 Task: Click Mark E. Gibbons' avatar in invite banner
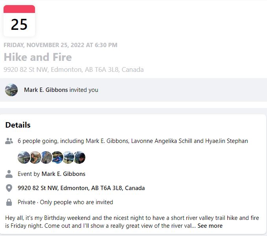11,90
